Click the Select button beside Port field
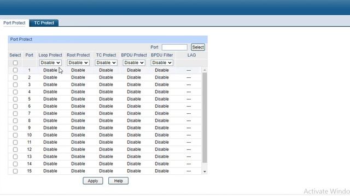 [198, 47]
